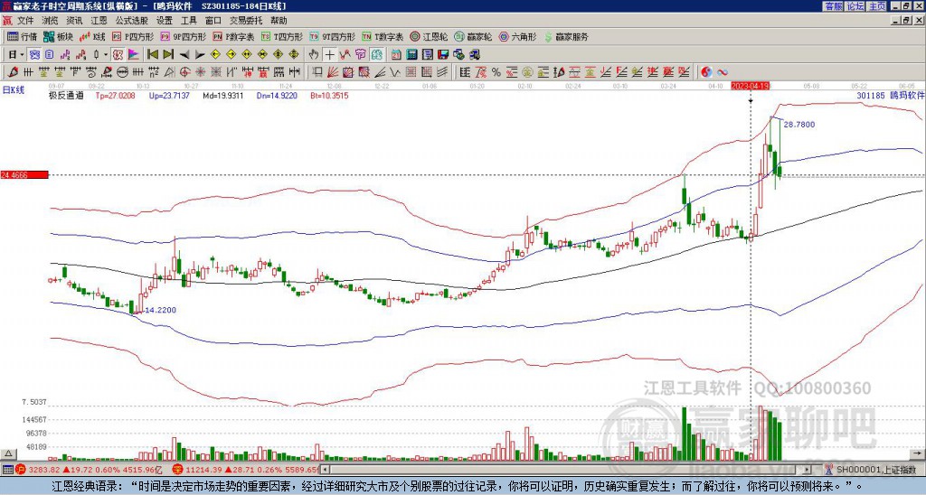Click the Tp=27.0208 value

coord(115,96)
